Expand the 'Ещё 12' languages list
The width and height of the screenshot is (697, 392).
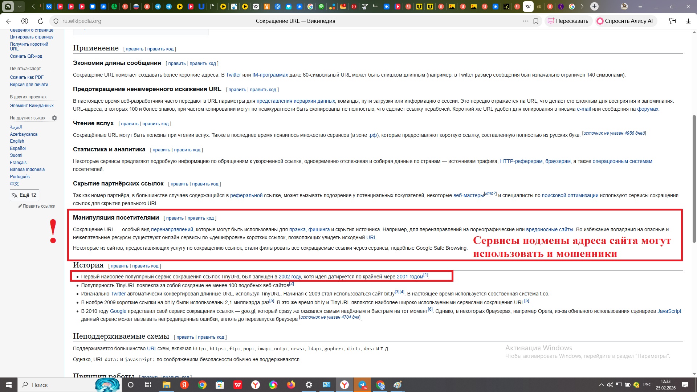pos(24,195)
